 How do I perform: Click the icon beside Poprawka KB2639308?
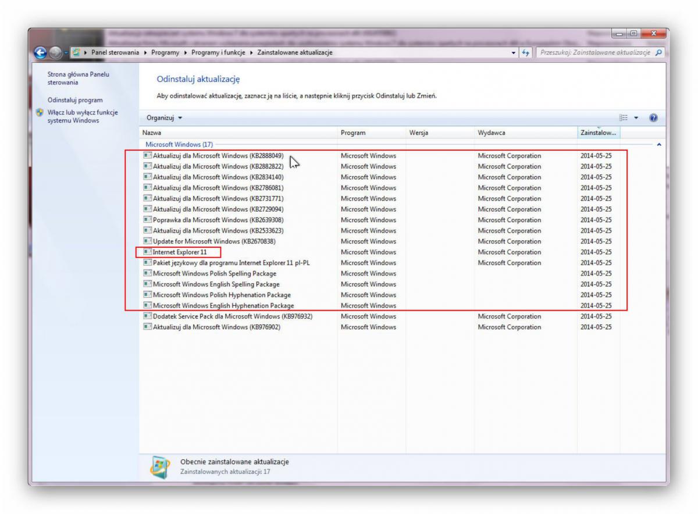tap(147, 220)
